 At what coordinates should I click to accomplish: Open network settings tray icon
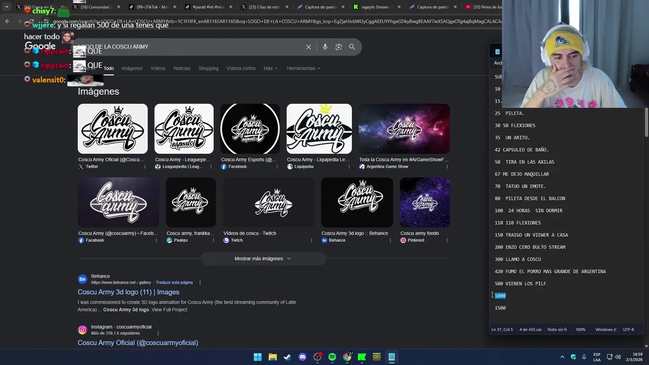[x=609, y=357]
